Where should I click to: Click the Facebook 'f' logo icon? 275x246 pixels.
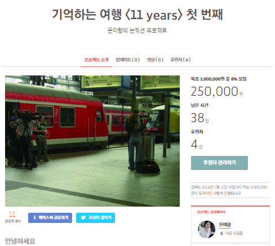click(35, 218)
